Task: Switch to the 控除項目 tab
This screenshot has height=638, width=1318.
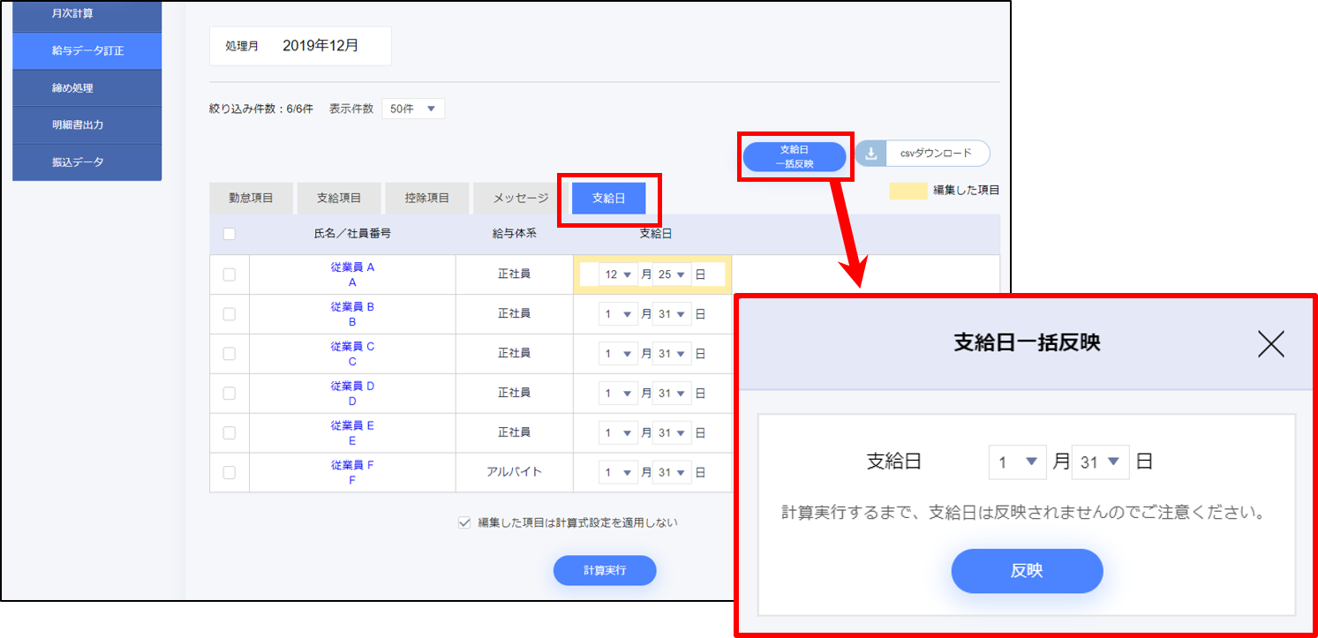Action: tap(426, 199)
